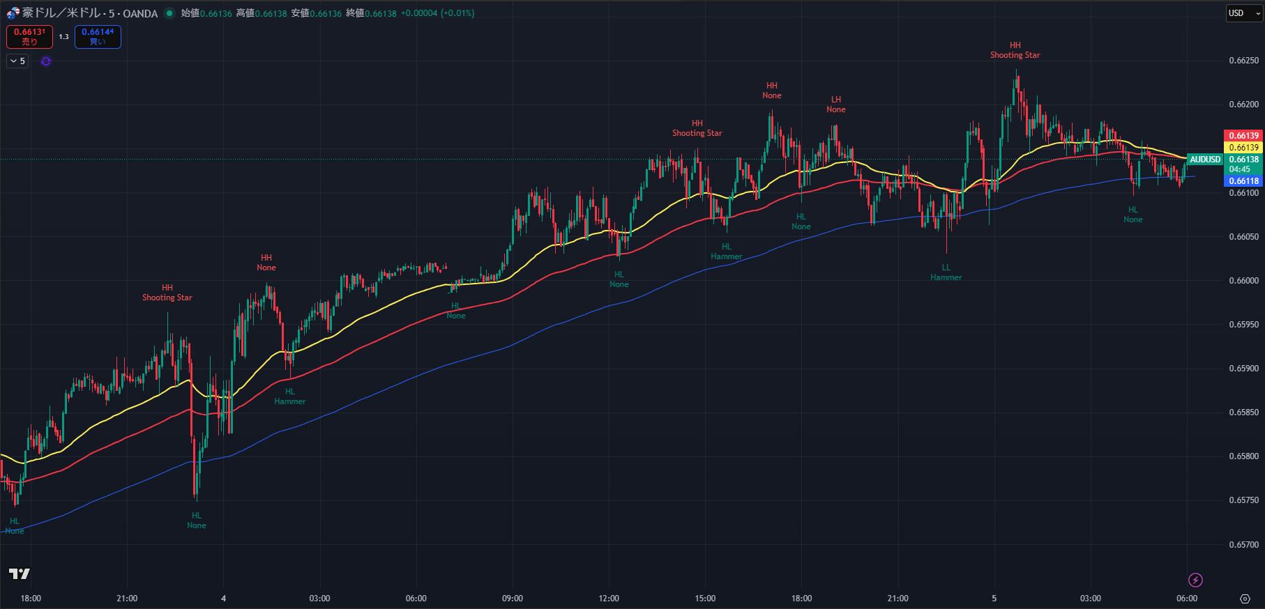The image size is (1265, 609).
Task: Click the LL Hammer pattern label
Action: click(946, 272)
